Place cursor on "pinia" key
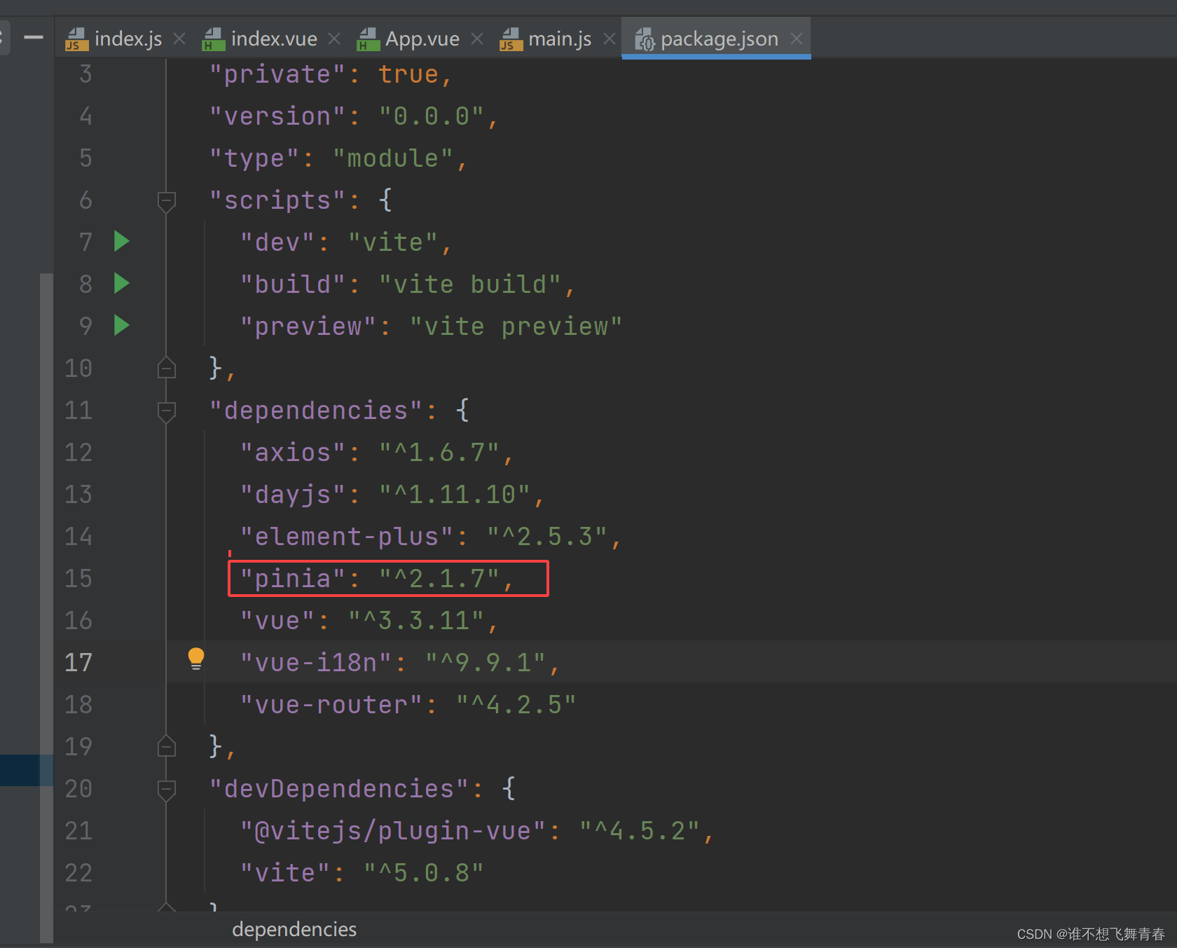 click(x=293, y=579)
